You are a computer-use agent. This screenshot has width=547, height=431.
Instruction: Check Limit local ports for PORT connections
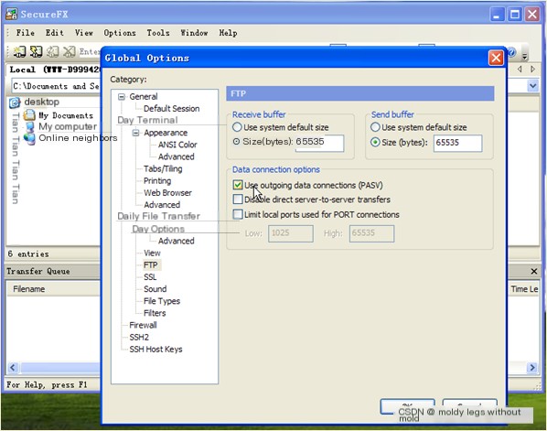pyautogui.click(x=238, y=214)
